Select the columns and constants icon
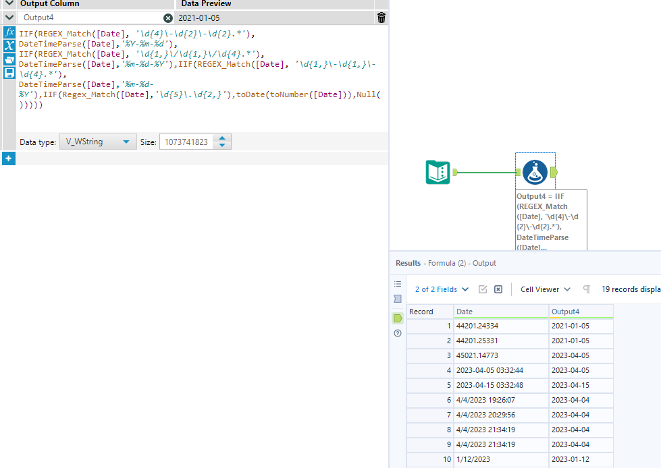This screenshot has width=661, height=468. tap(9, 46)
